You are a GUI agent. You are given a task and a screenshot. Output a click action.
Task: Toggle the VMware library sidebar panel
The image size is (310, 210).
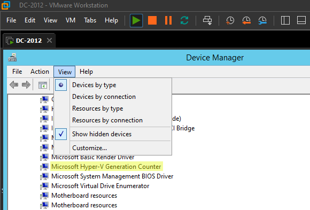[x=285, y=20]
